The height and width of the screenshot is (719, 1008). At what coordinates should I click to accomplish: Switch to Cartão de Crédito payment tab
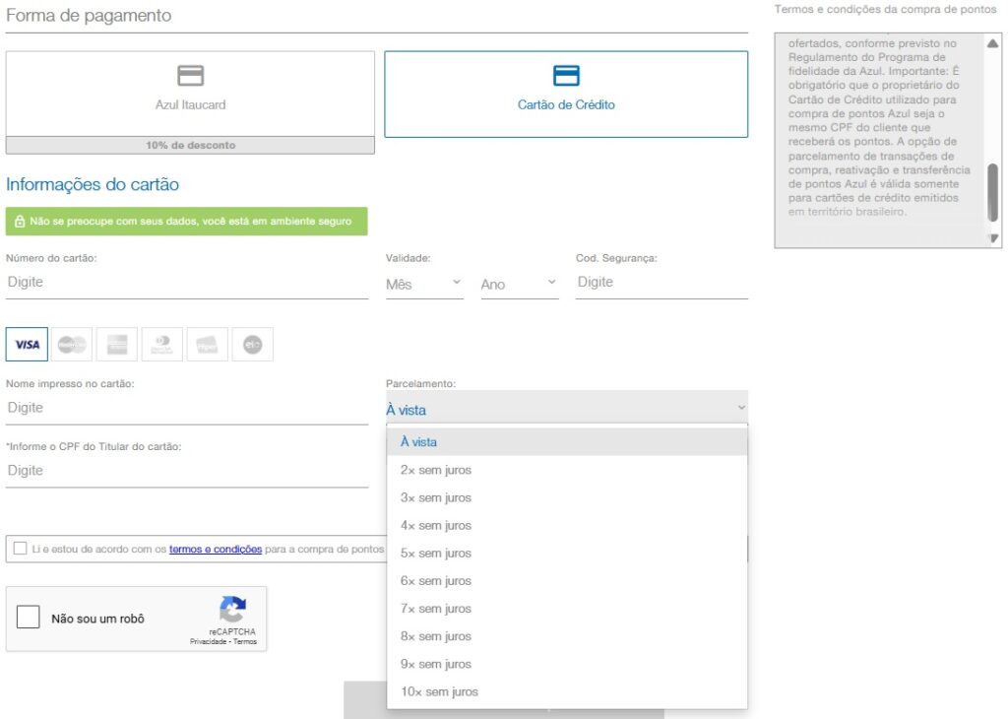coord(566,94)
